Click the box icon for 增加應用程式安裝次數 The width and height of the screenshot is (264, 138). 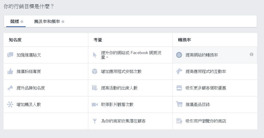pyautogui.click(x=95, y=71)
